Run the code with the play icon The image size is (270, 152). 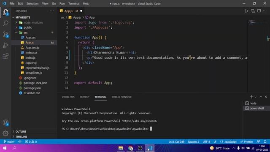[x=247, y=11]
